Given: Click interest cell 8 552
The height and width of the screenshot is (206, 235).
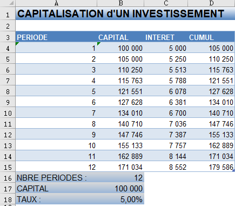Looking at the screenshot, I should coord(166,167).
